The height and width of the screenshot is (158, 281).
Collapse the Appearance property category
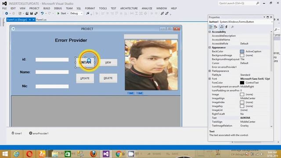210,47
